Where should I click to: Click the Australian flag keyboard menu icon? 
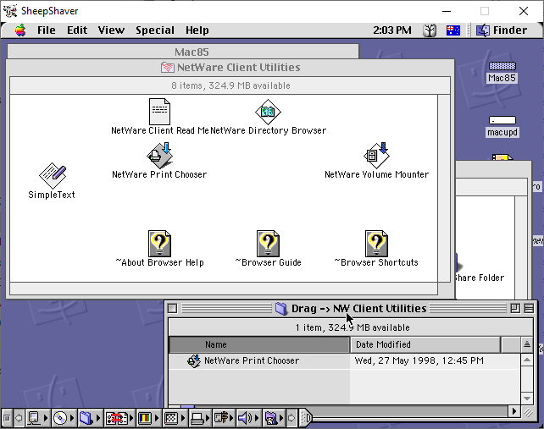(453, 30)
